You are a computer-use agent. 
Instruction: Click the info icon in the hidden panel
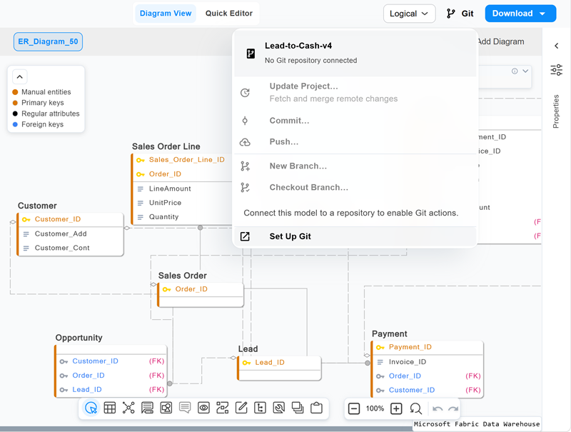click(515, 71)
